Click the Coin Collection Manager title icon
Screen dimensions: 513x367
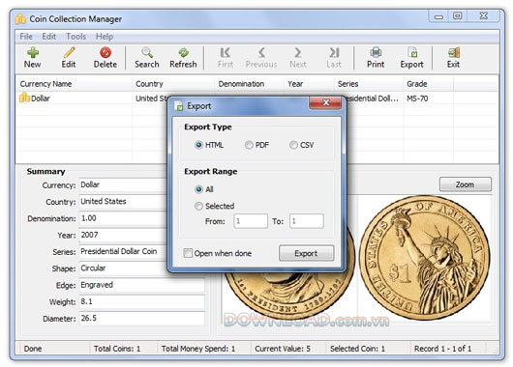tap(20, 19)
